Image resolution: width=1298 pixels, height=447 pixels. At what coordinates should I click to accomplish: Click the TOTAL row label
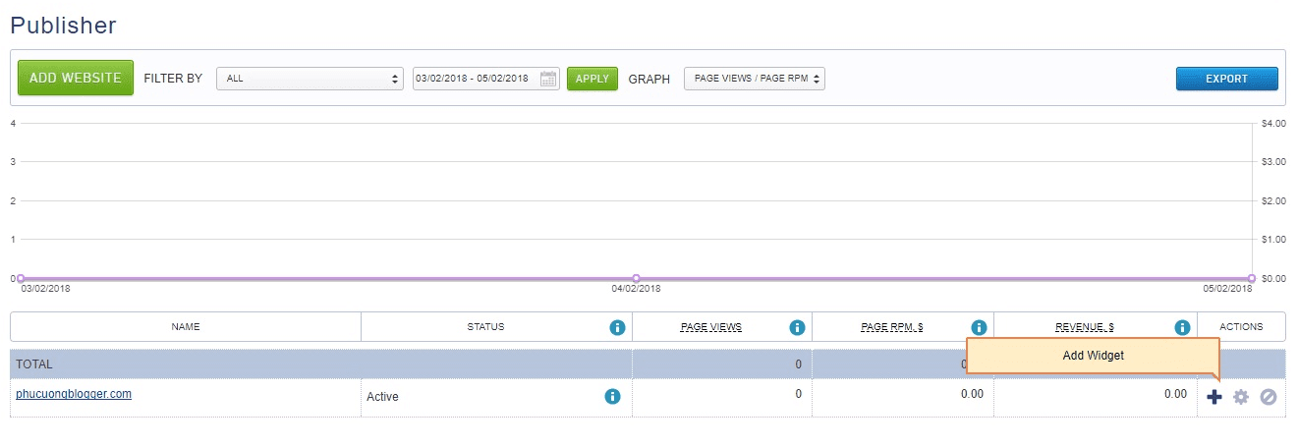click(34, 364)
